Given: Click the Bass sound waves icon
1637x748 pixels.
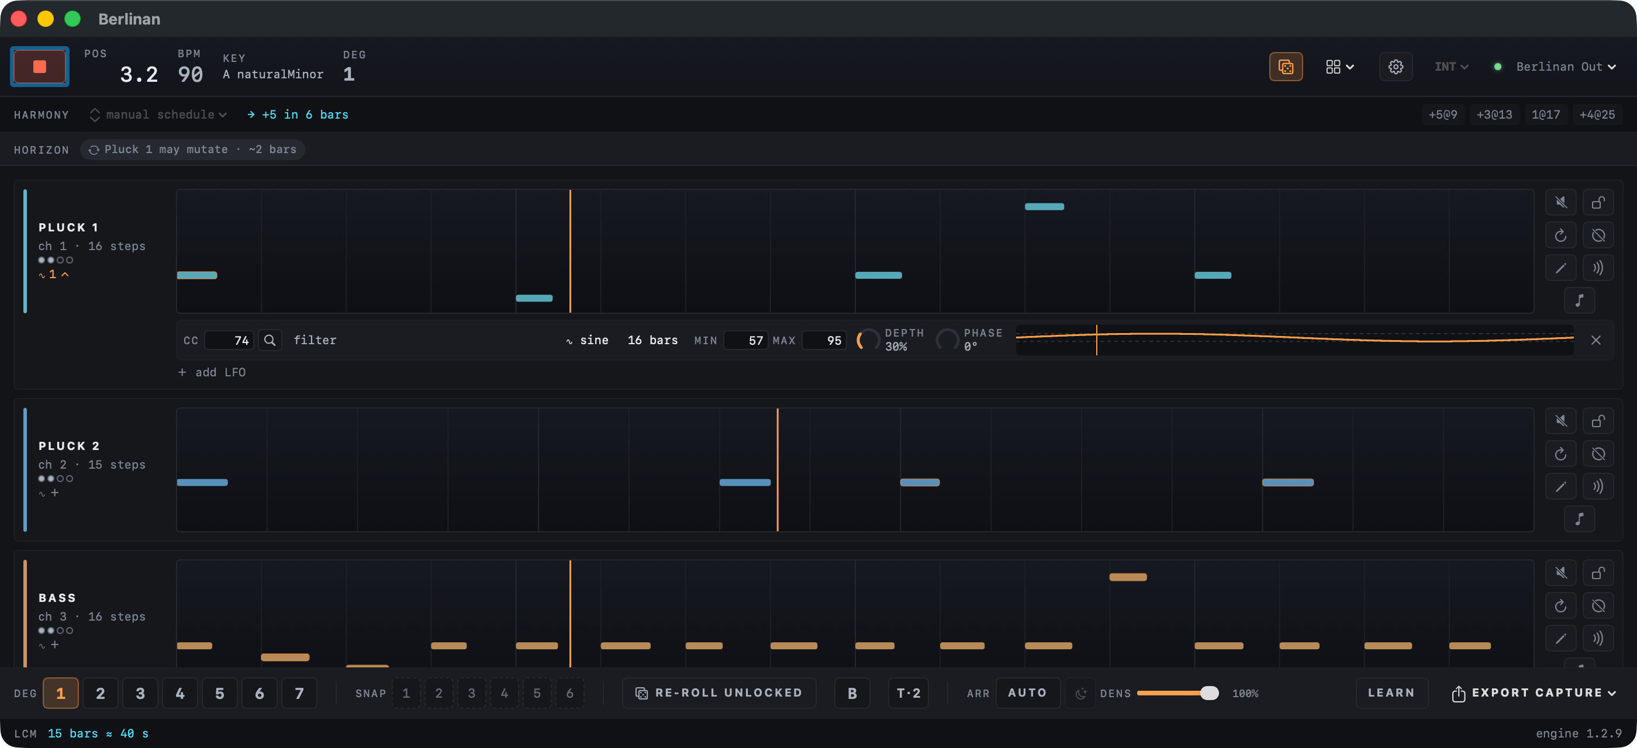Looking at the screenshot, I should (x=1598, y=638).
